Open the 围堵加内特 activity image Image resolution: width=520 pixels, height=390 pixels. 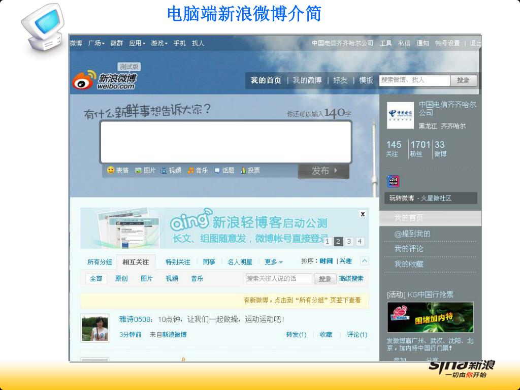430,317
